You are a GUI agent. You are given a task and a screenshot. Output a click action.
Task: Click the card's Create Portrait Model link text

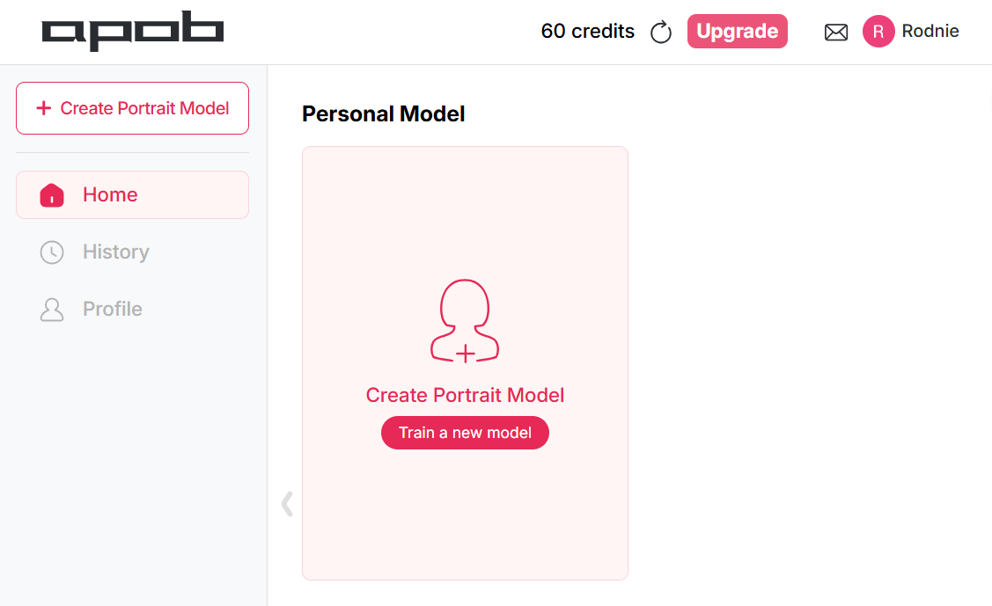point(465,396)
